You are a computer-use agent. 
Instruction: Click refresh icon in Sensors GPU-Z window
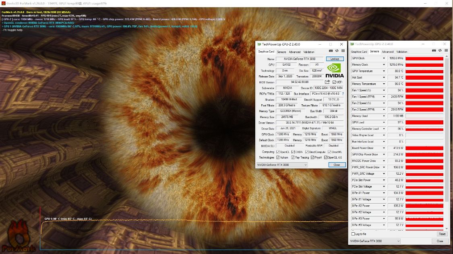(440, 51)
